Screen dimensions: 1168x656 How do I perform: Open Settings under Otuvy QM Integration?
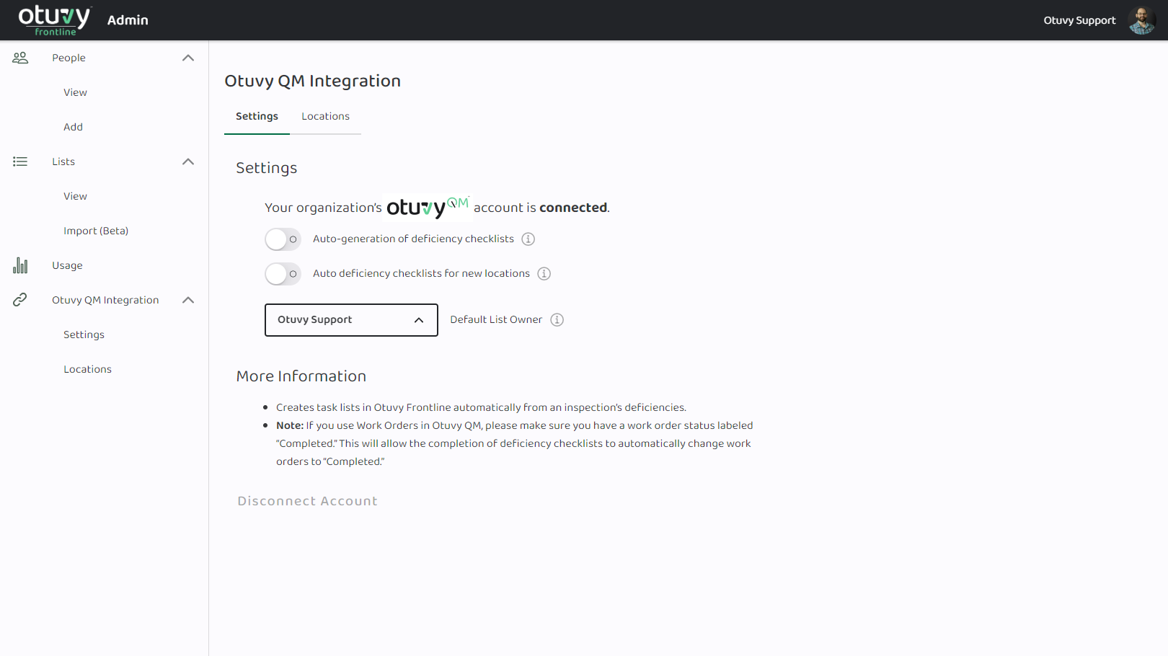click(84, 334)
